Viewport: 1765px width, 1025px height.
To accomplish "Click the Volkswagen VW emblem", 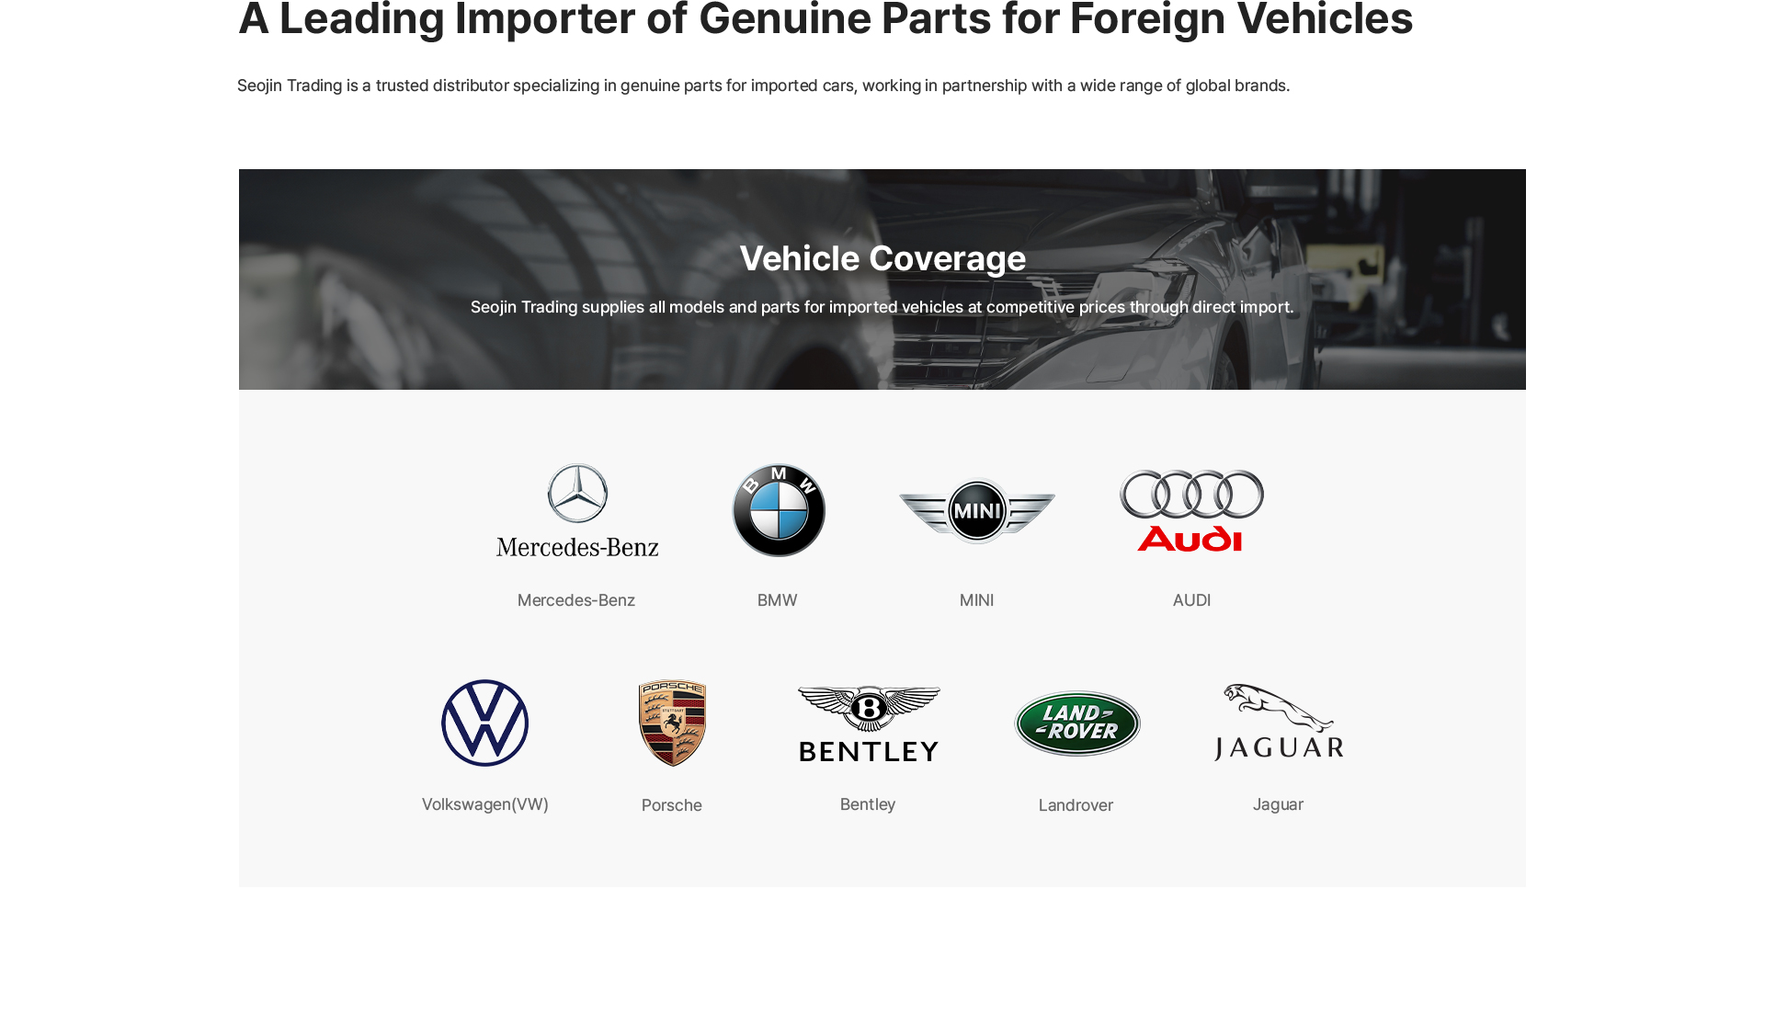I will [x=485, y=723].
